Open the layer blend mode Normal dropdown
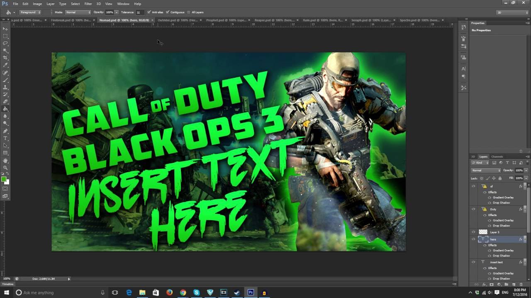531x298 pixels. coord(486,170)
